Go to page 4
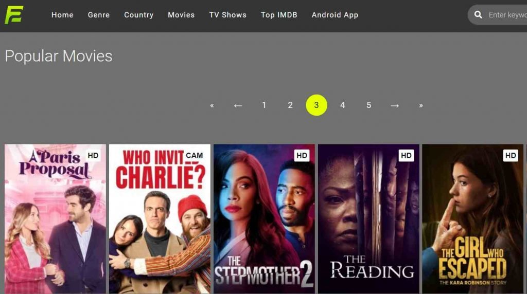The width and height of the screenshot is (527, 294). tap(342, 105)
